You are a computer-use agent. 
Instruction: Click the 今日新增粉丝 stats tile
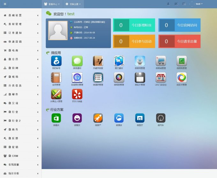click(134, 25)
